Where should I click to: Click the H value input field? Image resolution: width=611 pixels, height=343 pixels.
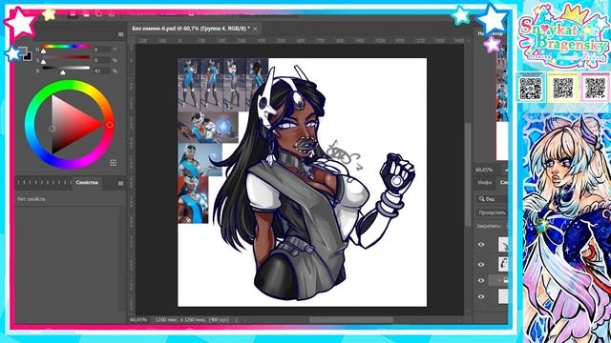coord(101,50)
